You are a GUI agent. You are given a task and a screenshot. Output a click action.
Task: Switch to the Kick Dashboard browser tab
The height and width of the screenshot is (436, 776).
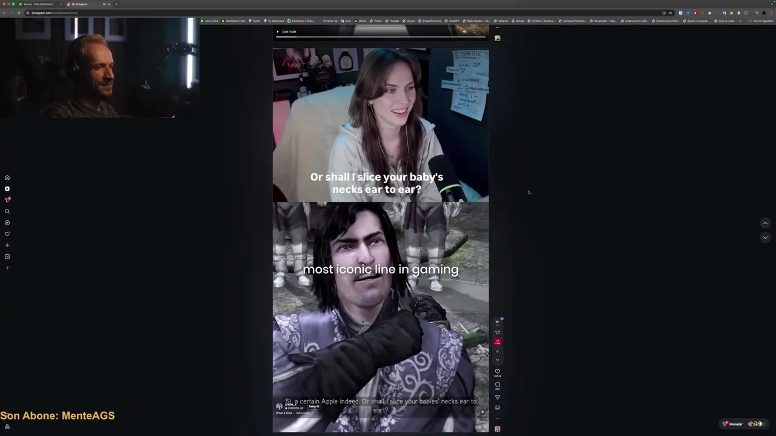tap(40, 4)
